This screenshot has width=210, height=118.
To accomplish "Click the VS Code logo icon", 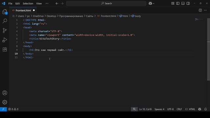I will (4, 4).
